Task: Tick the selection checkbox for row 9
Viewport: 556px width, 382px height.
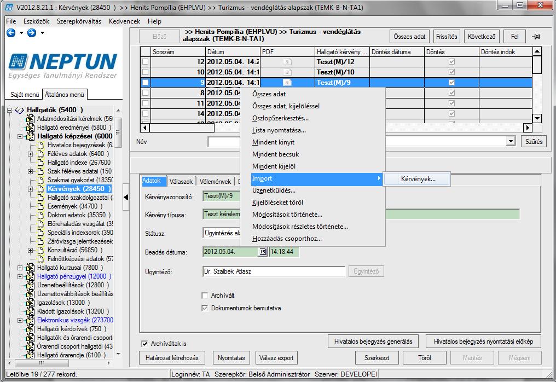Action: tap(146, 82)
